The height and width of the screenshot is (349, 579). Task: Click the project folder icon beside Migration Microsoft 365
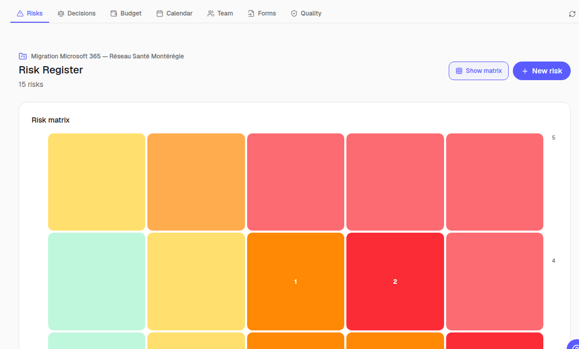[23, 56]
